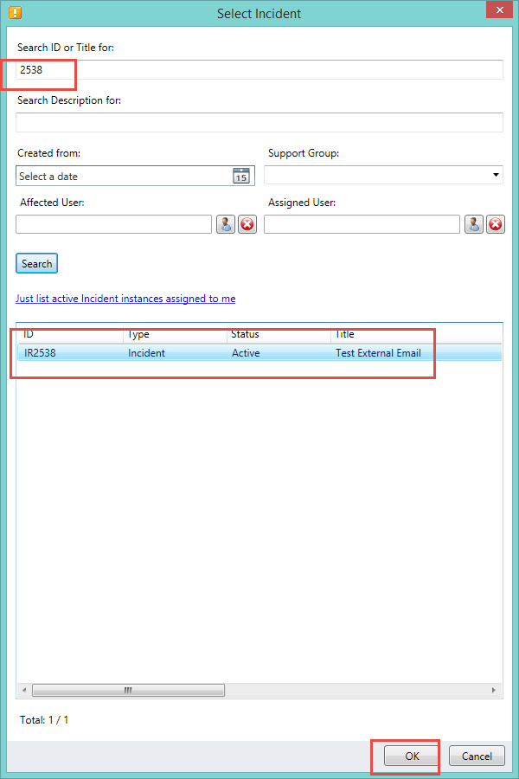Image resolution: width=519 pixels, height=779 pixels.
Task: Clear Affected User with red X icon
Action: [247, 224]
